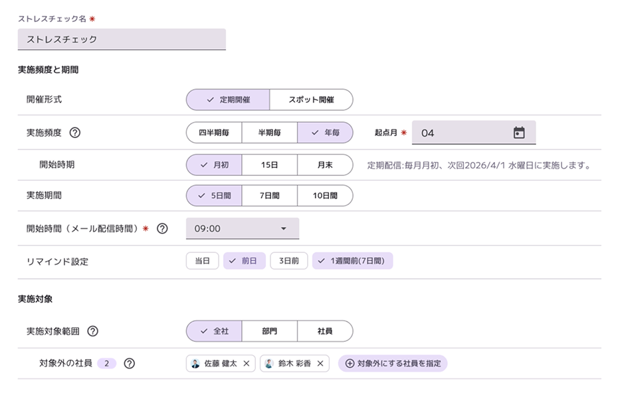Select スポット開催 format
The width and height of the screenshot is (618, 395).
312,100
